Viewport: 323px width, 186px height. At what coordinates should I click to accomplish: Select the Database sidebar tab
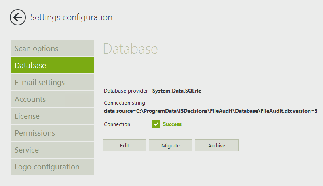[x=52, y=65]
